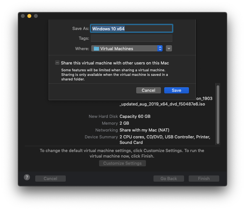Click the blue Save button

coord(176,90)
